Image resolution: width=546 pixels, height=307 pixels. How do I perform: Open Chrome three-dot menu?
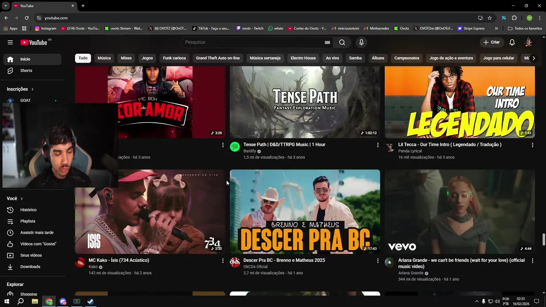pyautogui.click(x=540, y=18)
